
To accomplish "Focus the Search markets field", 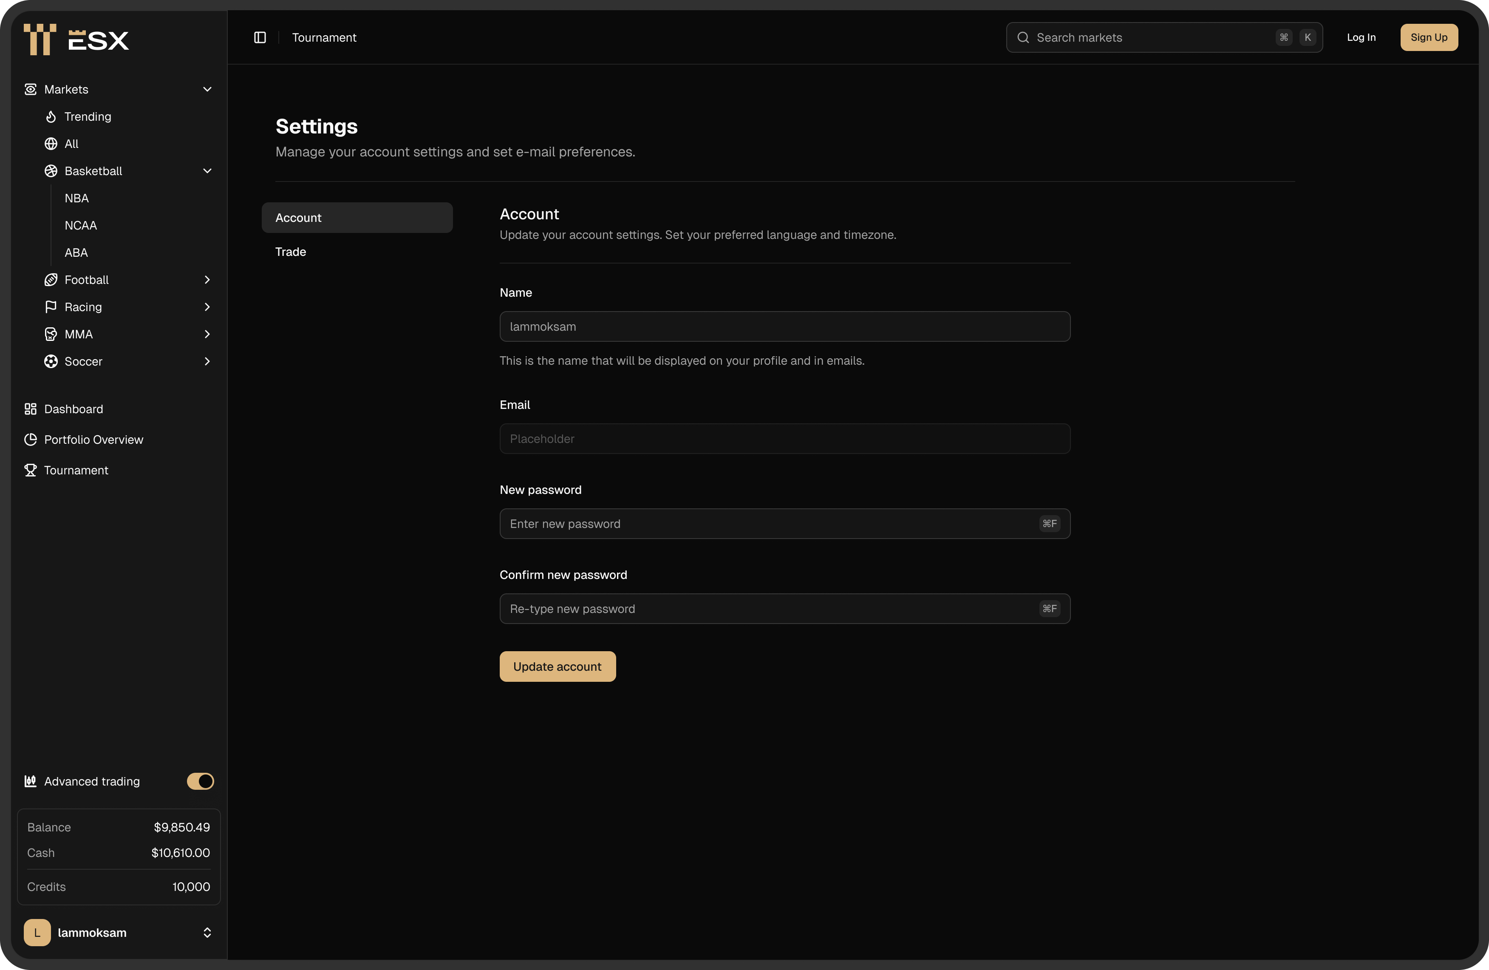I will (x=1164, y=37).
